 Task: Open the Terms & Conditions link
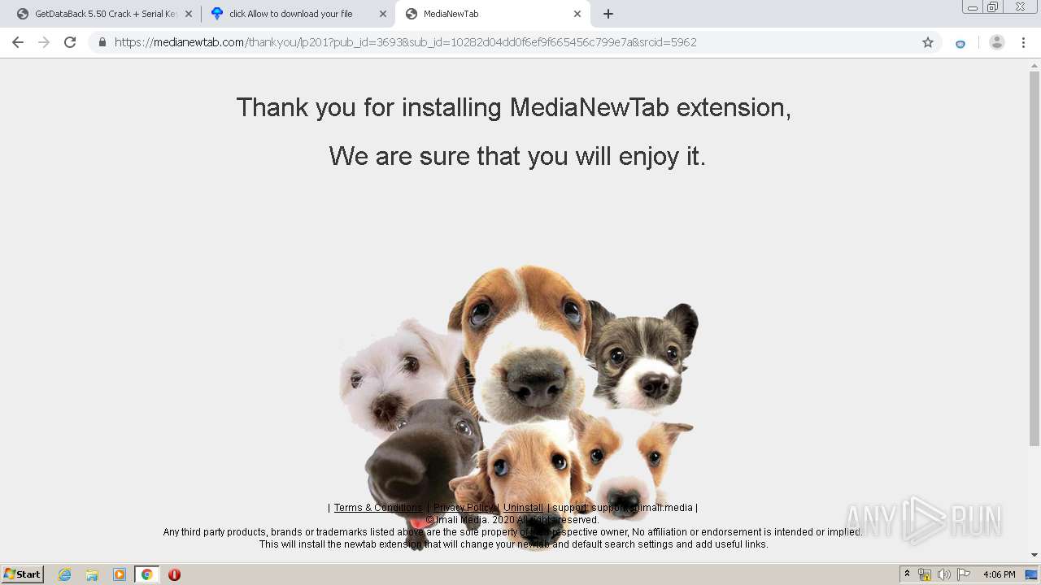[x=378, y=508]
